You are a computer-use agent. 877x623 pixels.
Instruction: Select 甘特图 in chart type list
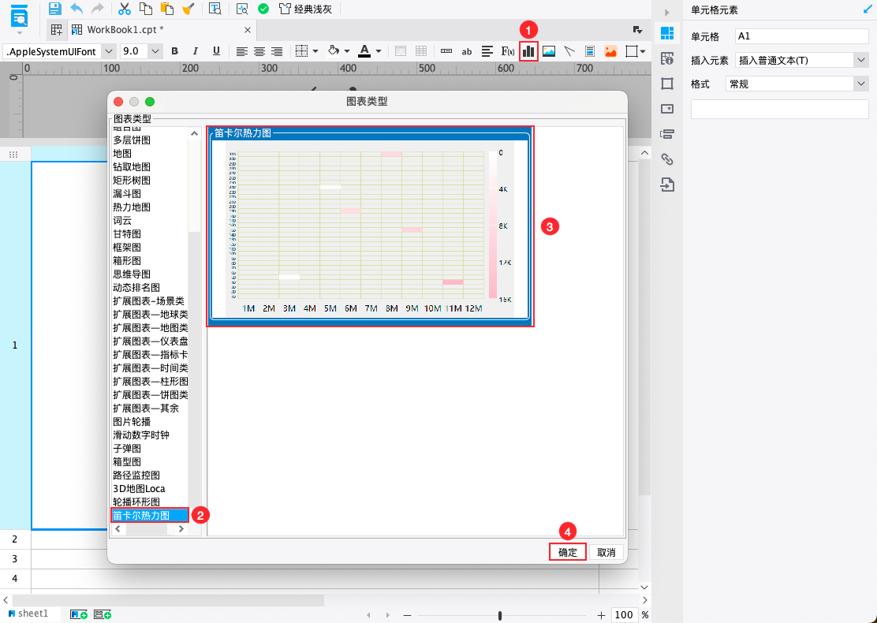tap(127, 233)
